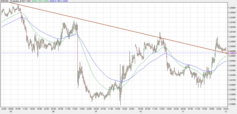Click the red current price tag 1,24662
Viewport: 237px width, 114px height.
[232, 53]
